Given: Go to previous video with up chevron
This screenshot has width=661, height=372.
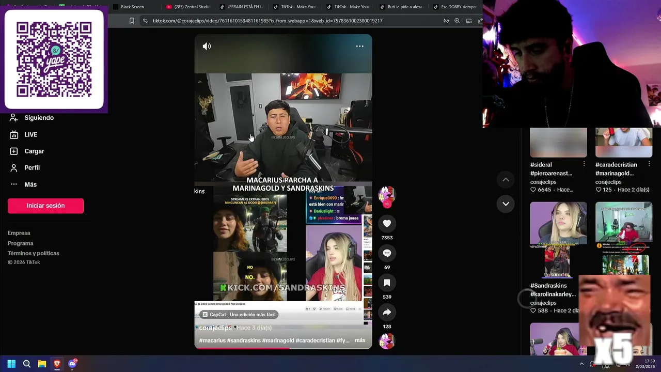Looking at the screenshot, I should click(506, 180).
